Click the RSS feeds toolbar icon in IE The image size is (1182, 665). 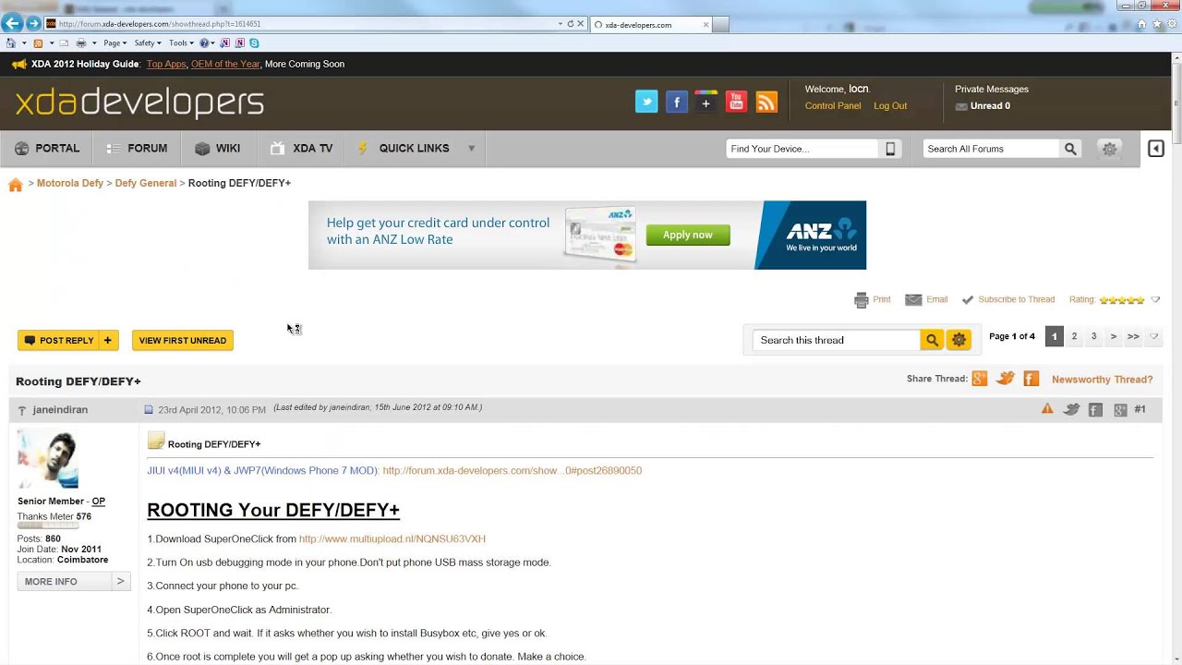coord(38,42)
